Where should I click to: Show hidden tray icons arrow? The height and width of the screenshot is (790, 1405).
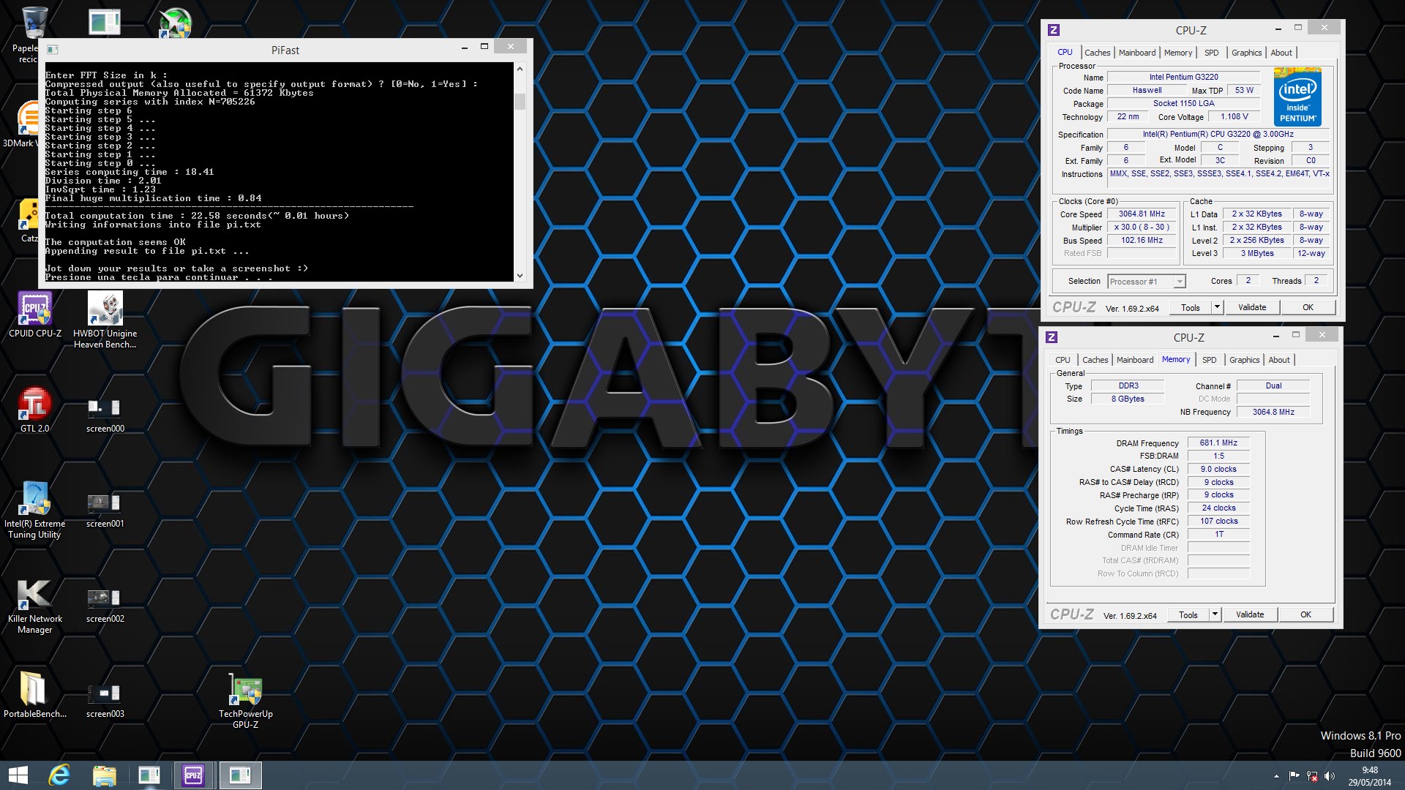1276,776
